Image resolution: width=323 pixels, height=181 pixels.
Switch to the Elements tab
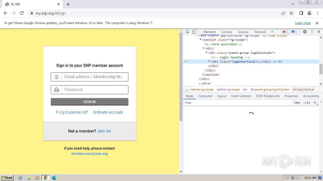tap(209, 32)
